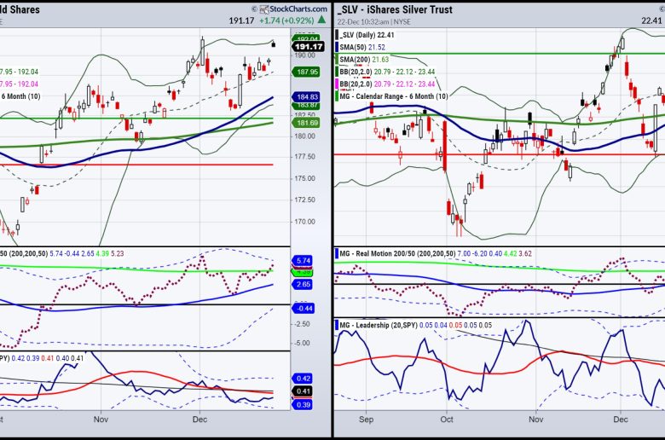Click the 172.50 price axis label

point(305,200)
